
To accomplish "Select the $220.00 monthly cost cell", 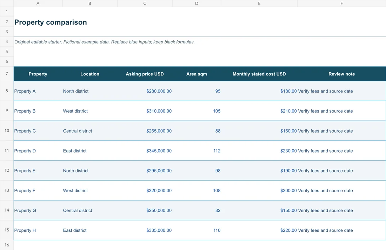I will coord(259,230).
